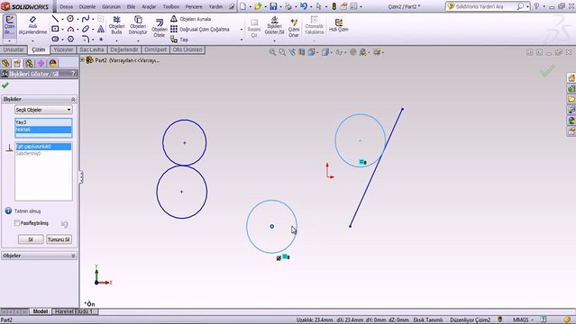Open the Seçili Objeler dropdown
Screen dimensions: 576x324
[43, 109]
